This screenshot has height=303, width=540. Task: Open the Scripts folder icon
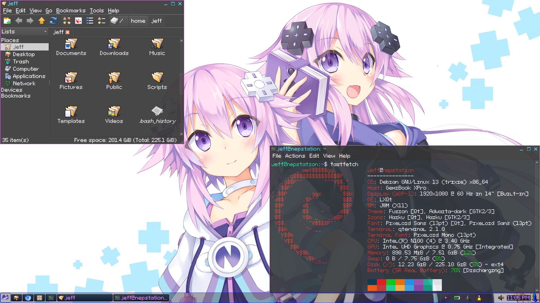(x=157, y=77)
